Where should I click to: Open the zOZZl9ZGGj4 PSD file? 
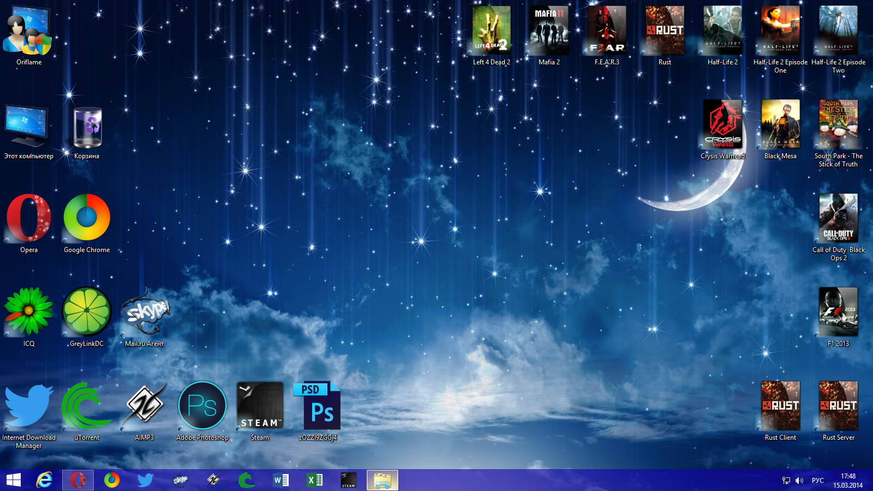point(318,412)
